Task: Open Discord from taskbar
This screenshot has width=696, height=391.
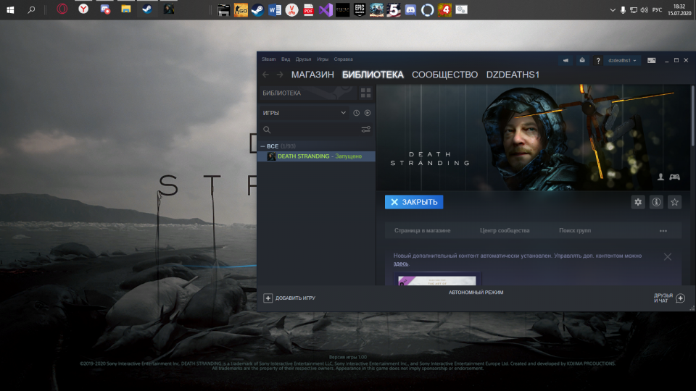Action: click(x=410, y=9)
